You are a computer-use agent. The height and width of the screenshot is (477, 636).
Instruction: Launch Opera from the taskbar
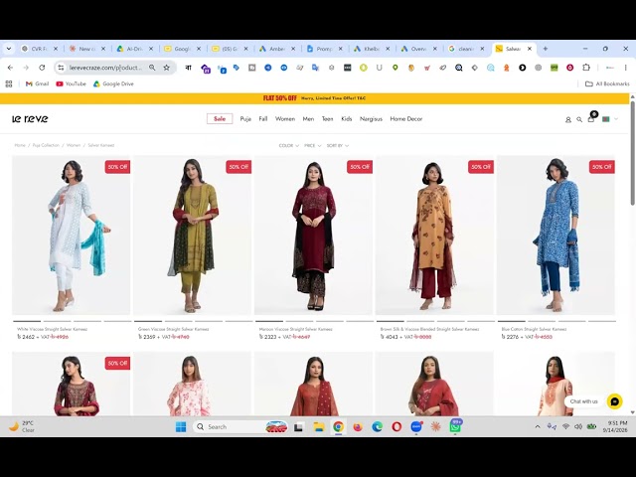397,426
